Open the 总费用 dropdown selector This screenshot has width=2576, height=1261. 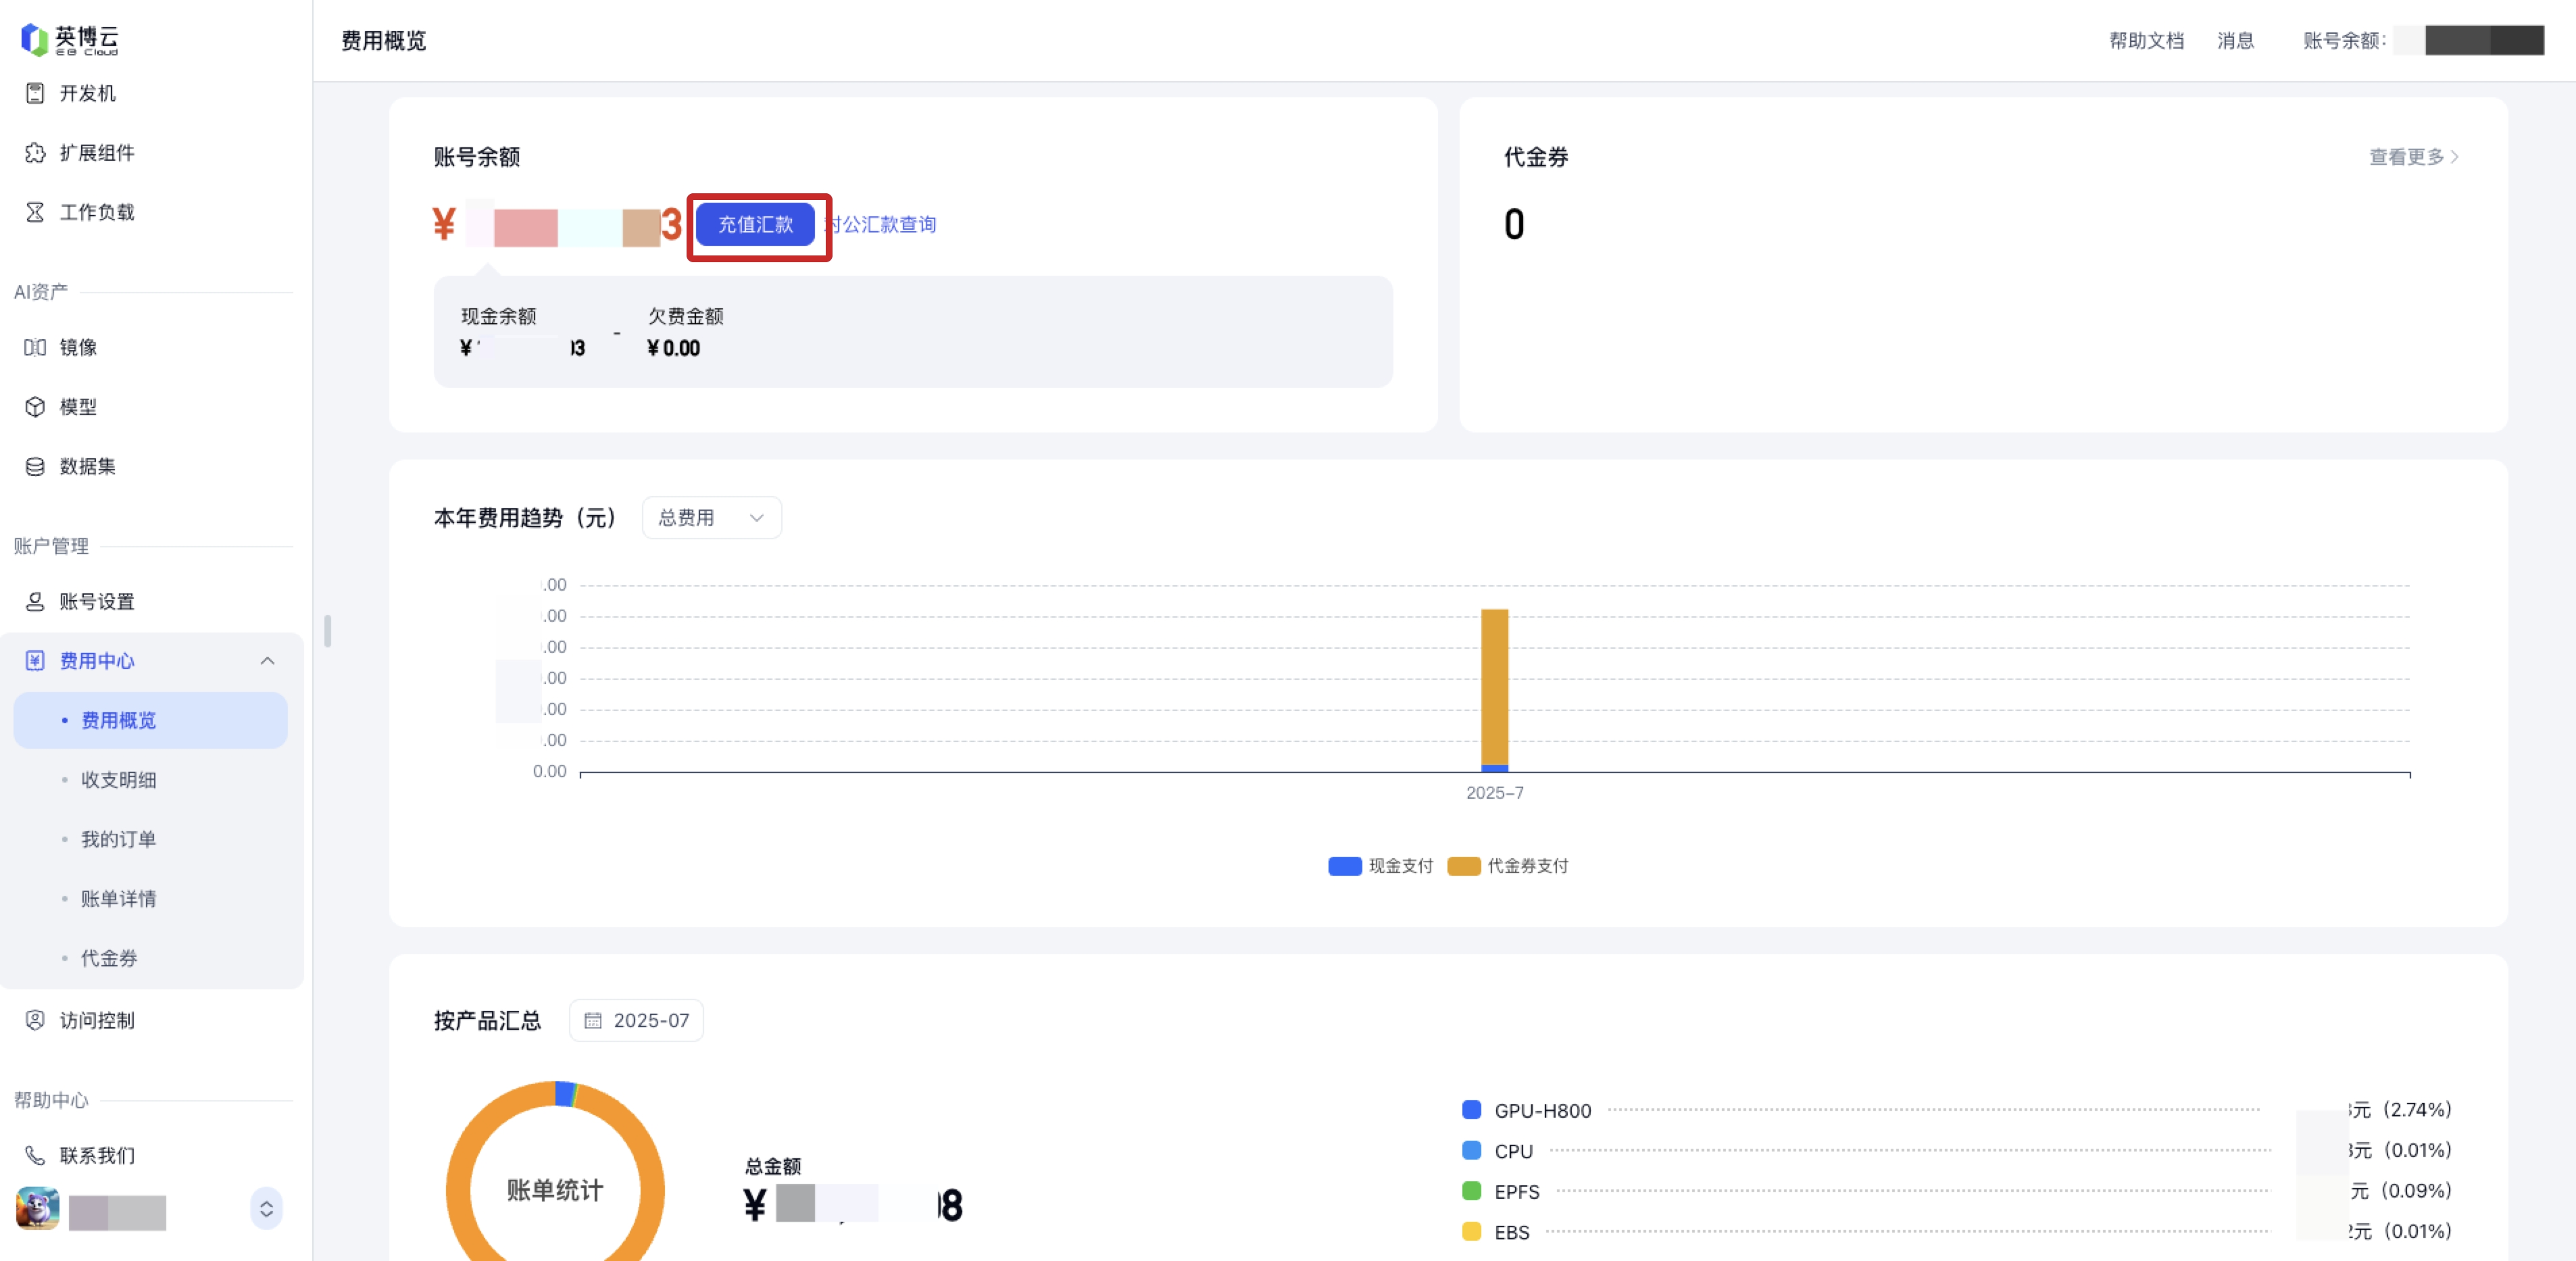[x=711, y=517]
